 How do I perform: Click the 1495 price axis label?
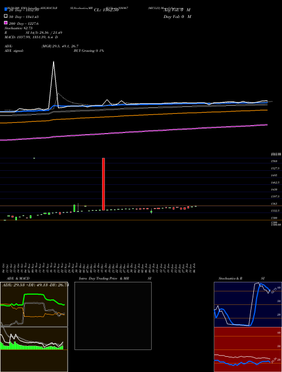tap(274, 175)
